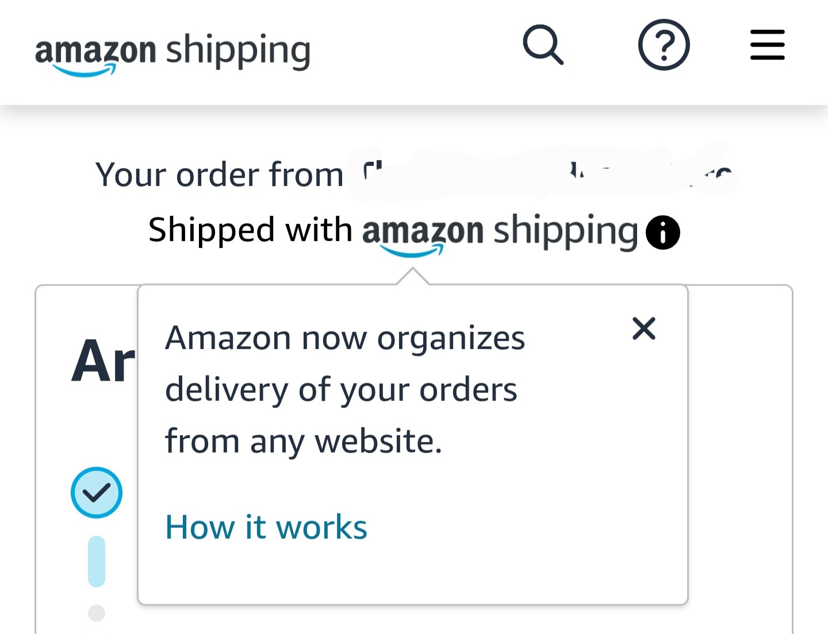828x634 pixels.
Task: Click the info icon beside amazon shipping
Action: 662,233
